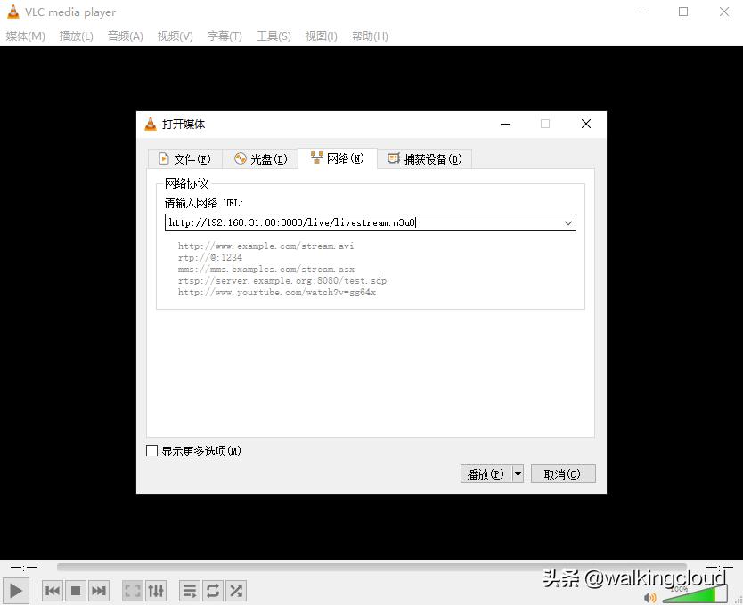Click the Next media icon
Screen dimensions: 743x605
99,590
